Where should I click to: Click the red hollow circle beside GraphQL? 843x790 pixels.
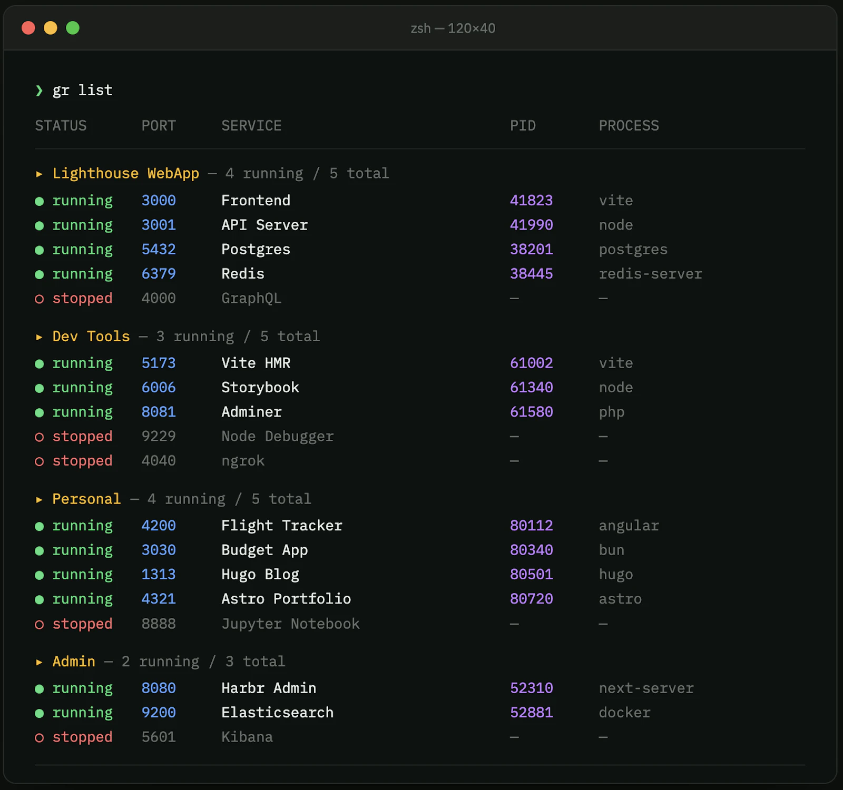pos(39,299)
